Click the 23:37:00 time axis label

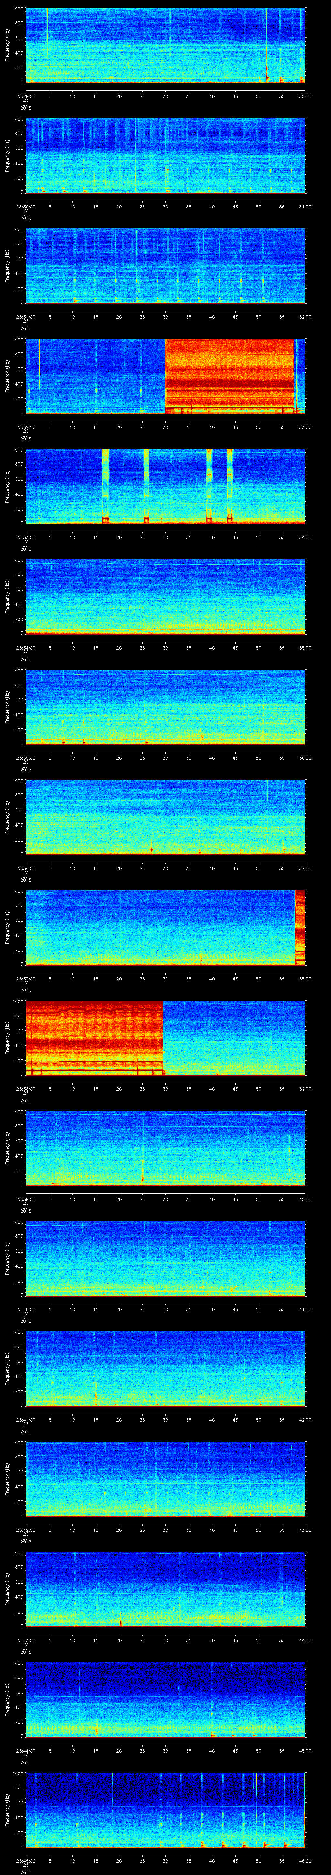pyautogui.click(x=26, y=978)
